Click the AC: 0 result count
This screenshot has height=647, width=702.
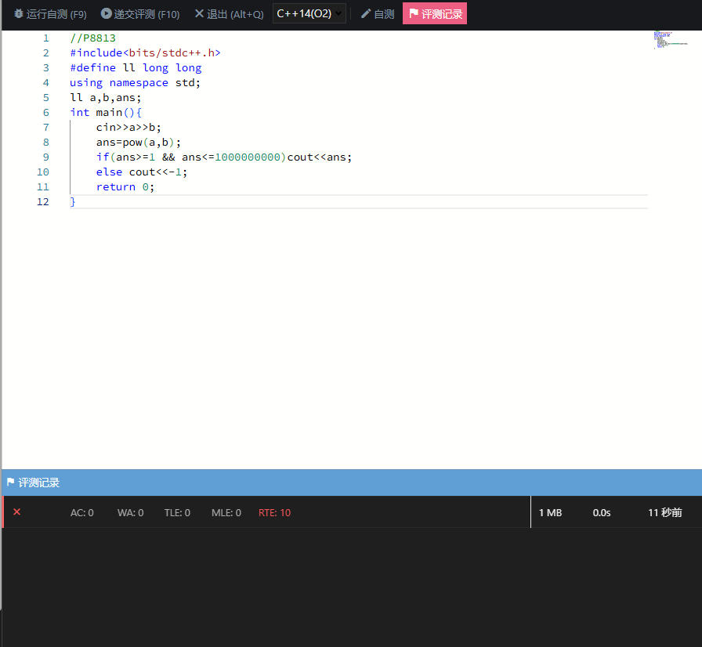tap(82, 513)
